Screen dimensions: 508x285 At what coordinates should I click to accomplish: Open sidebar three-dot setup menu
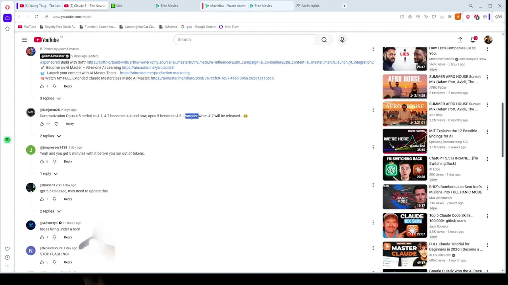pos(7,266)
